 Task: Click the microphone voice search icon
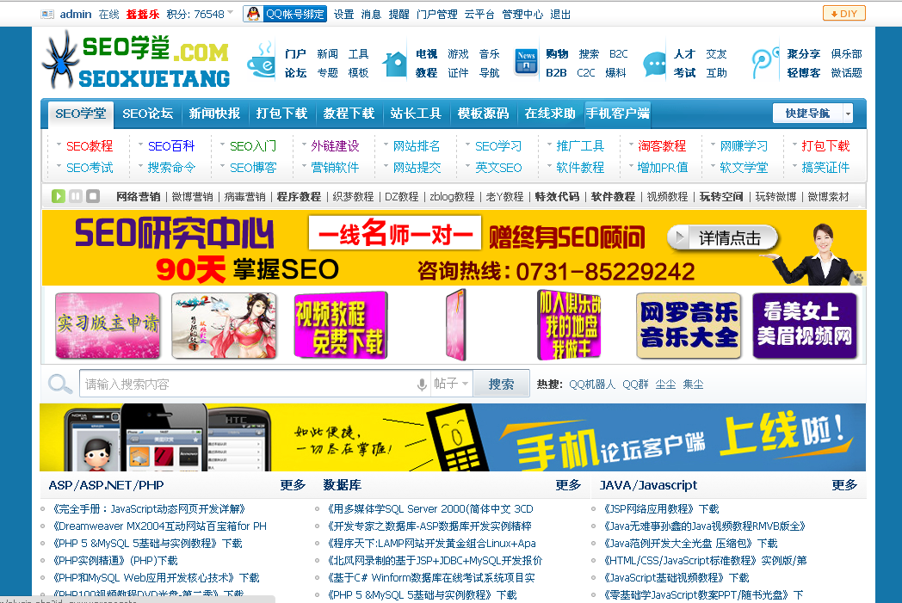click(422, 385)
